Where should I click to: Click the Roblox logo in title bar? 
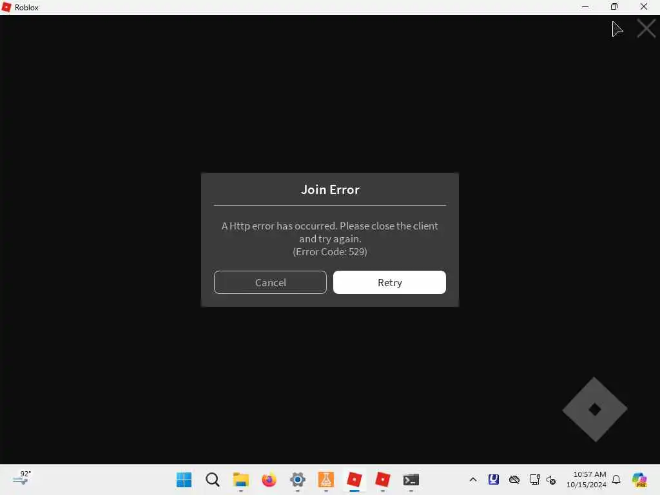[6, 7]
